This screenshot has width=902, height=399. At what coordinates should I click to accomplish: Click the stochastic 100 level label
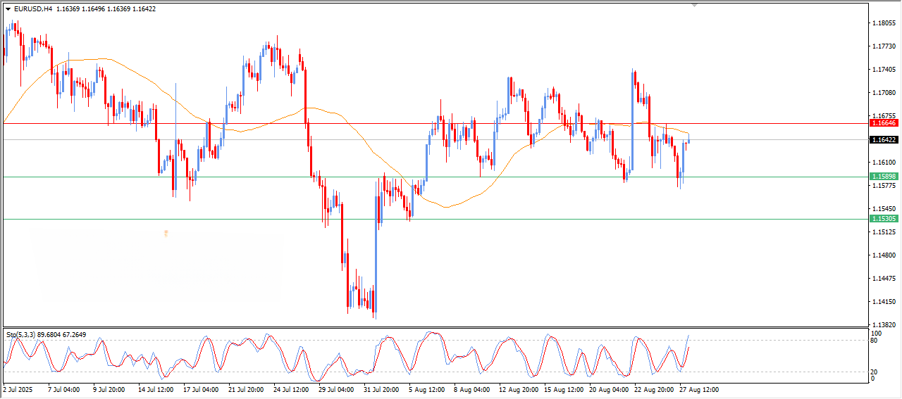pyautogui.click(x=877, y=333)
